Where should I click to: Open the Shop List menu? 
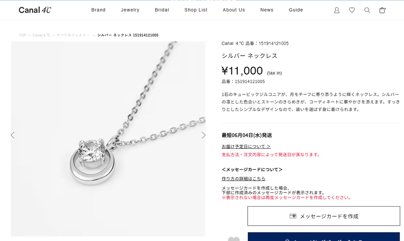coord(196,10)
